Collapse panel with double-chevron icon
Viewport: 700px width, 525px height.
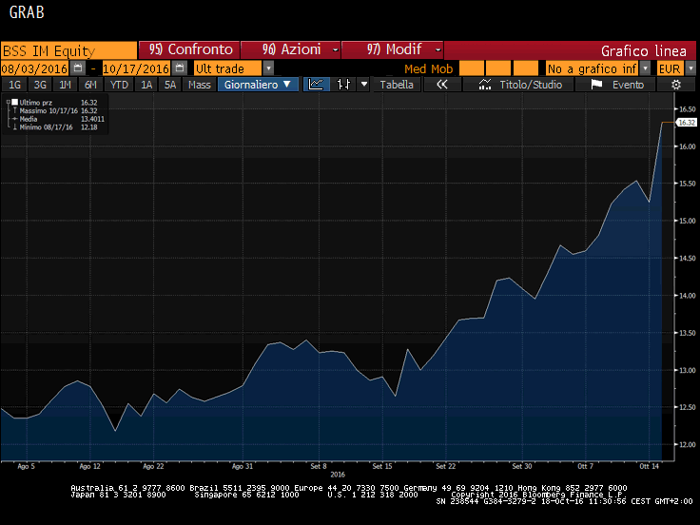coord(442,85)
